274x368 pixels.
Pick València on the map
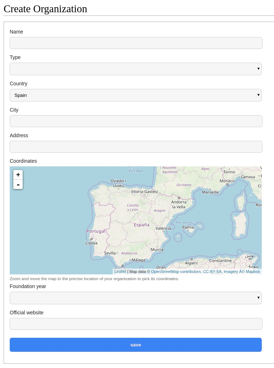(x=163, y=228)
